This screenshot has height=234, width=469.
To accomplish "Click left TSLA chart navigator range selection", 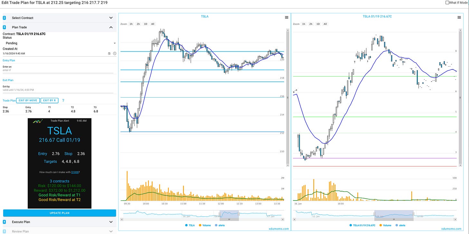I will [229, 214].
